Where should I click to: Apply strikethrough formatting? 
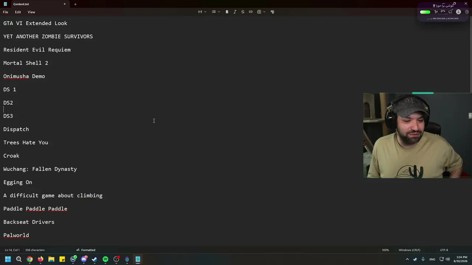(x=243, y=12)
